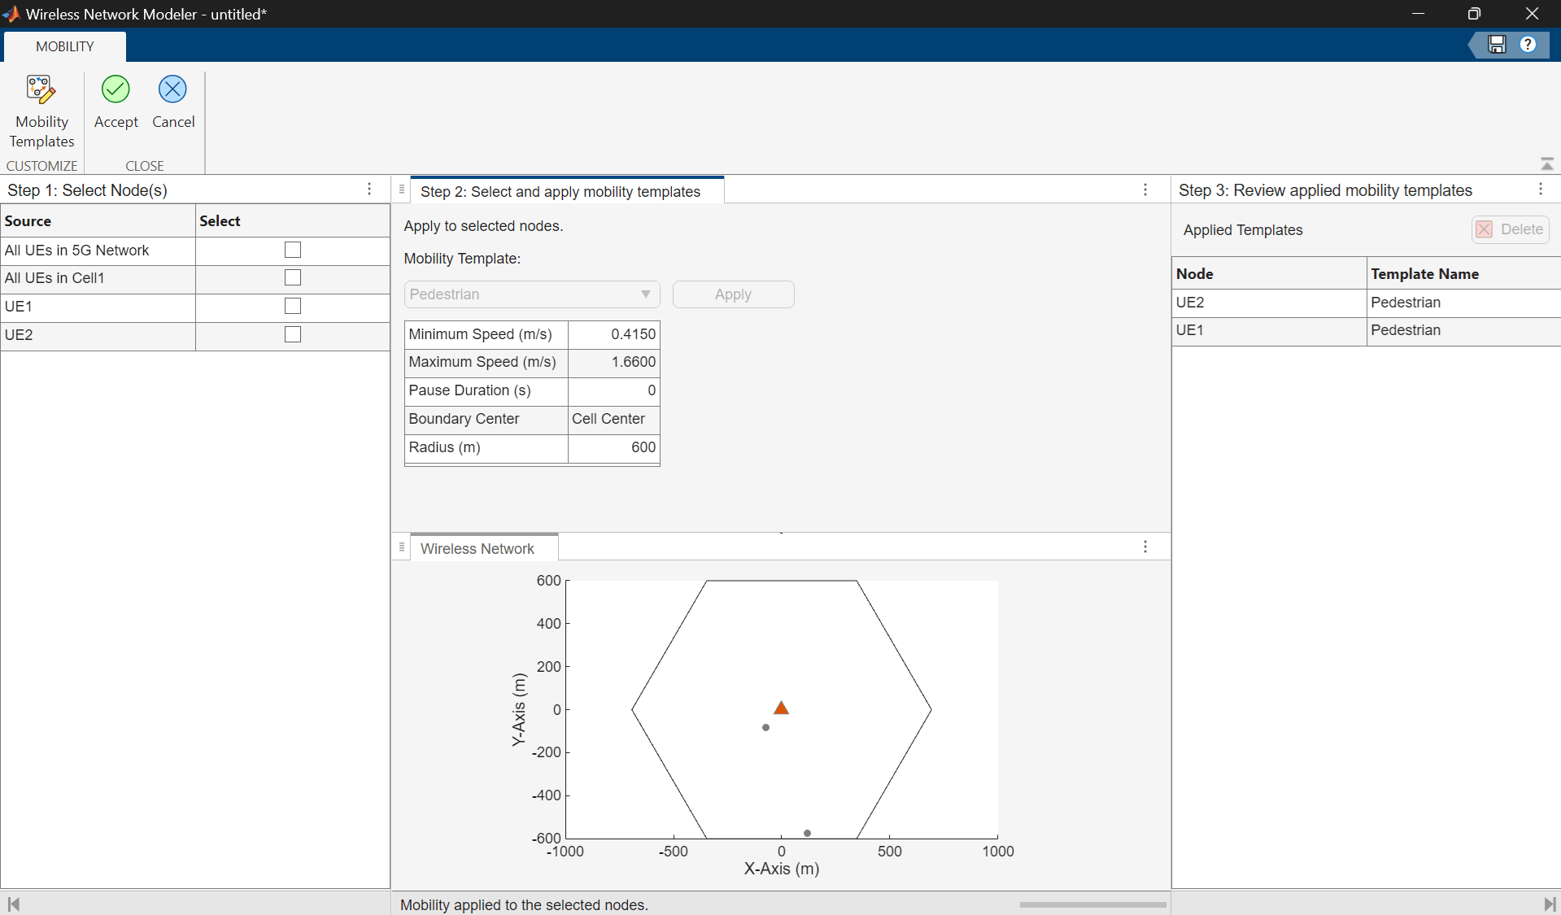Viewport: 1561px width, 915px height.
Task: Switch to the MOBILITY ribbon tab
Action: click(x=65, y=46)
